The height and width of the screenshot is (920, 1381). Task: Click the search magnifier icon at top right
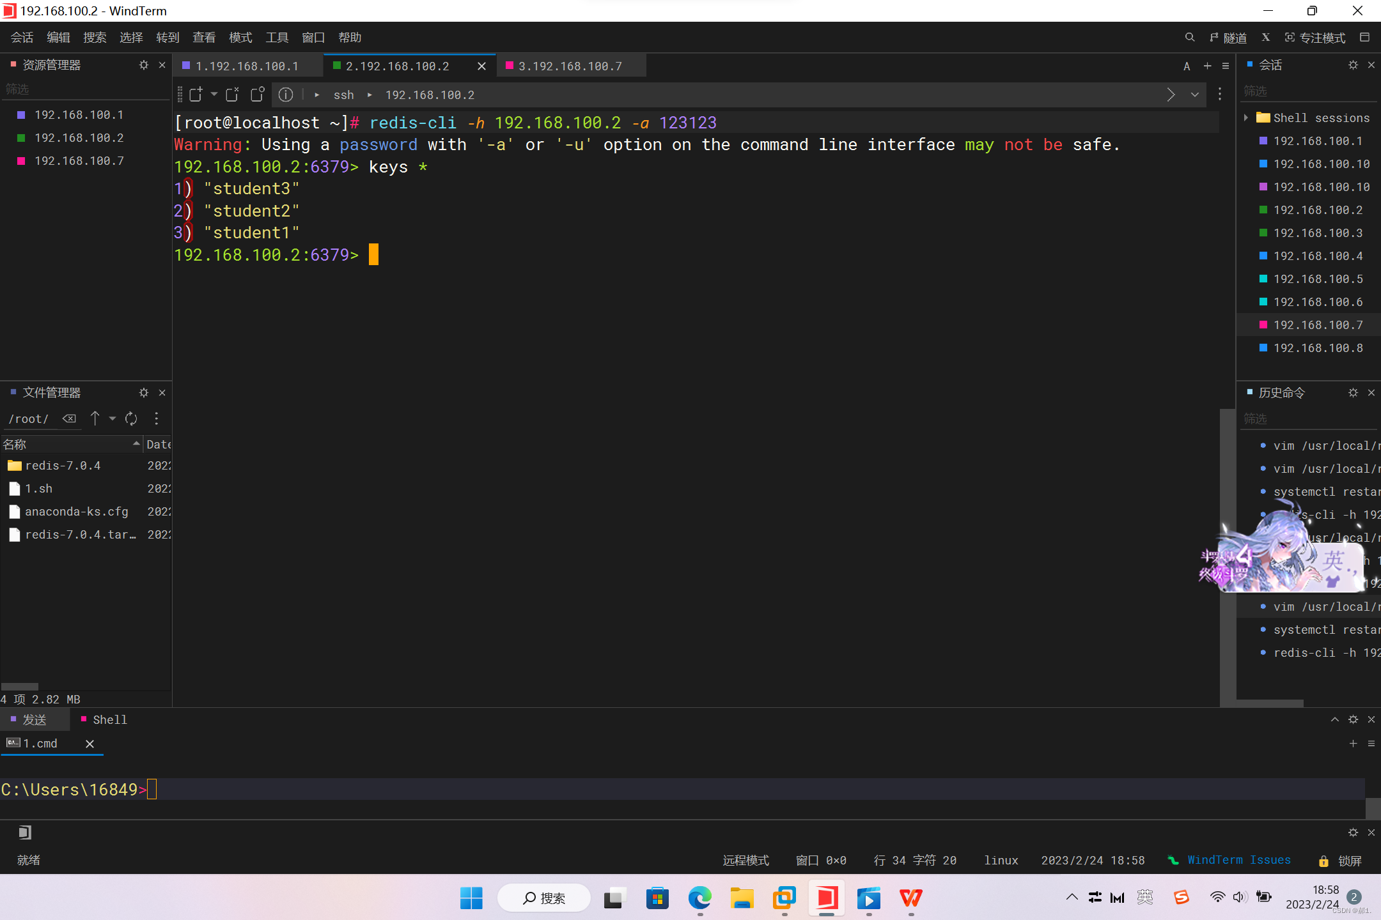pos(1189,38)
